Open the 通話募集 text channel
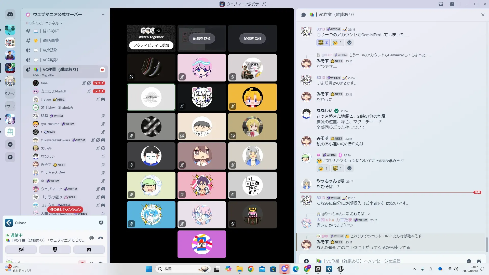The image size is (489, 275). pos(51,40)
